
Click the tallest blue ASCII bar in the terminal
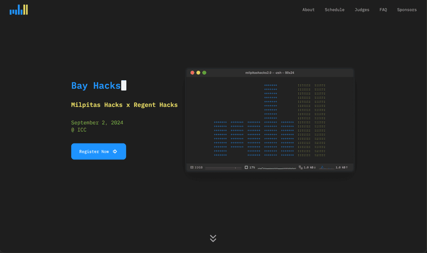pyautogui.click(x=270, y=120)
